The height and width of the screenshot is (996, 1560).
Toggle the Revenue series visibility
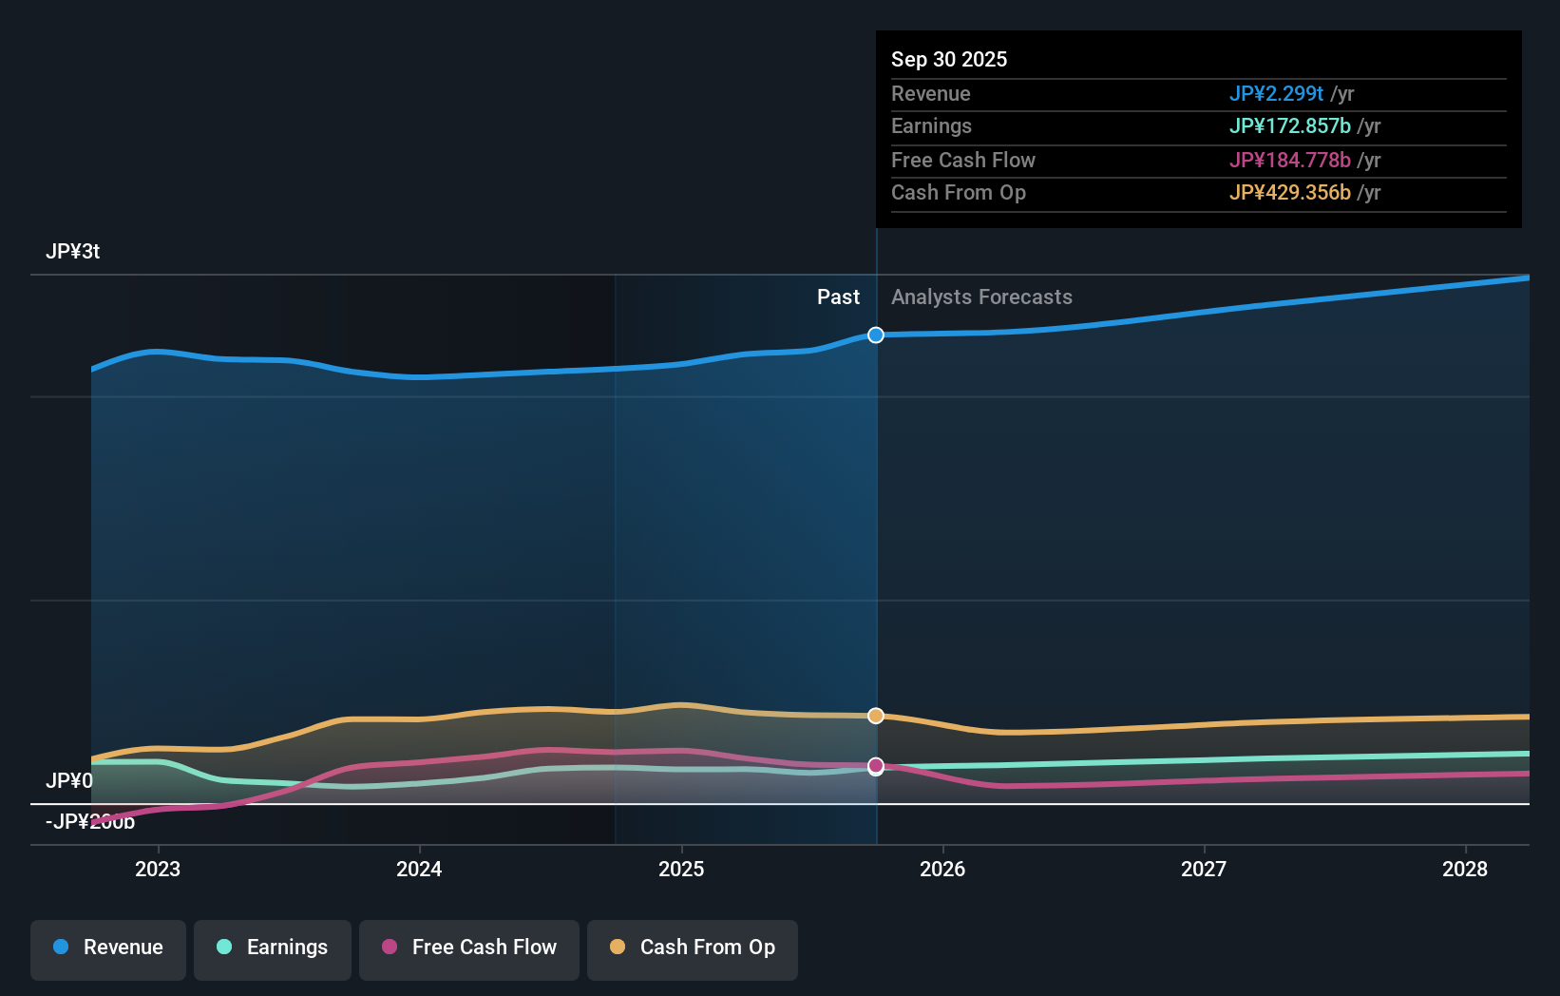107,948
